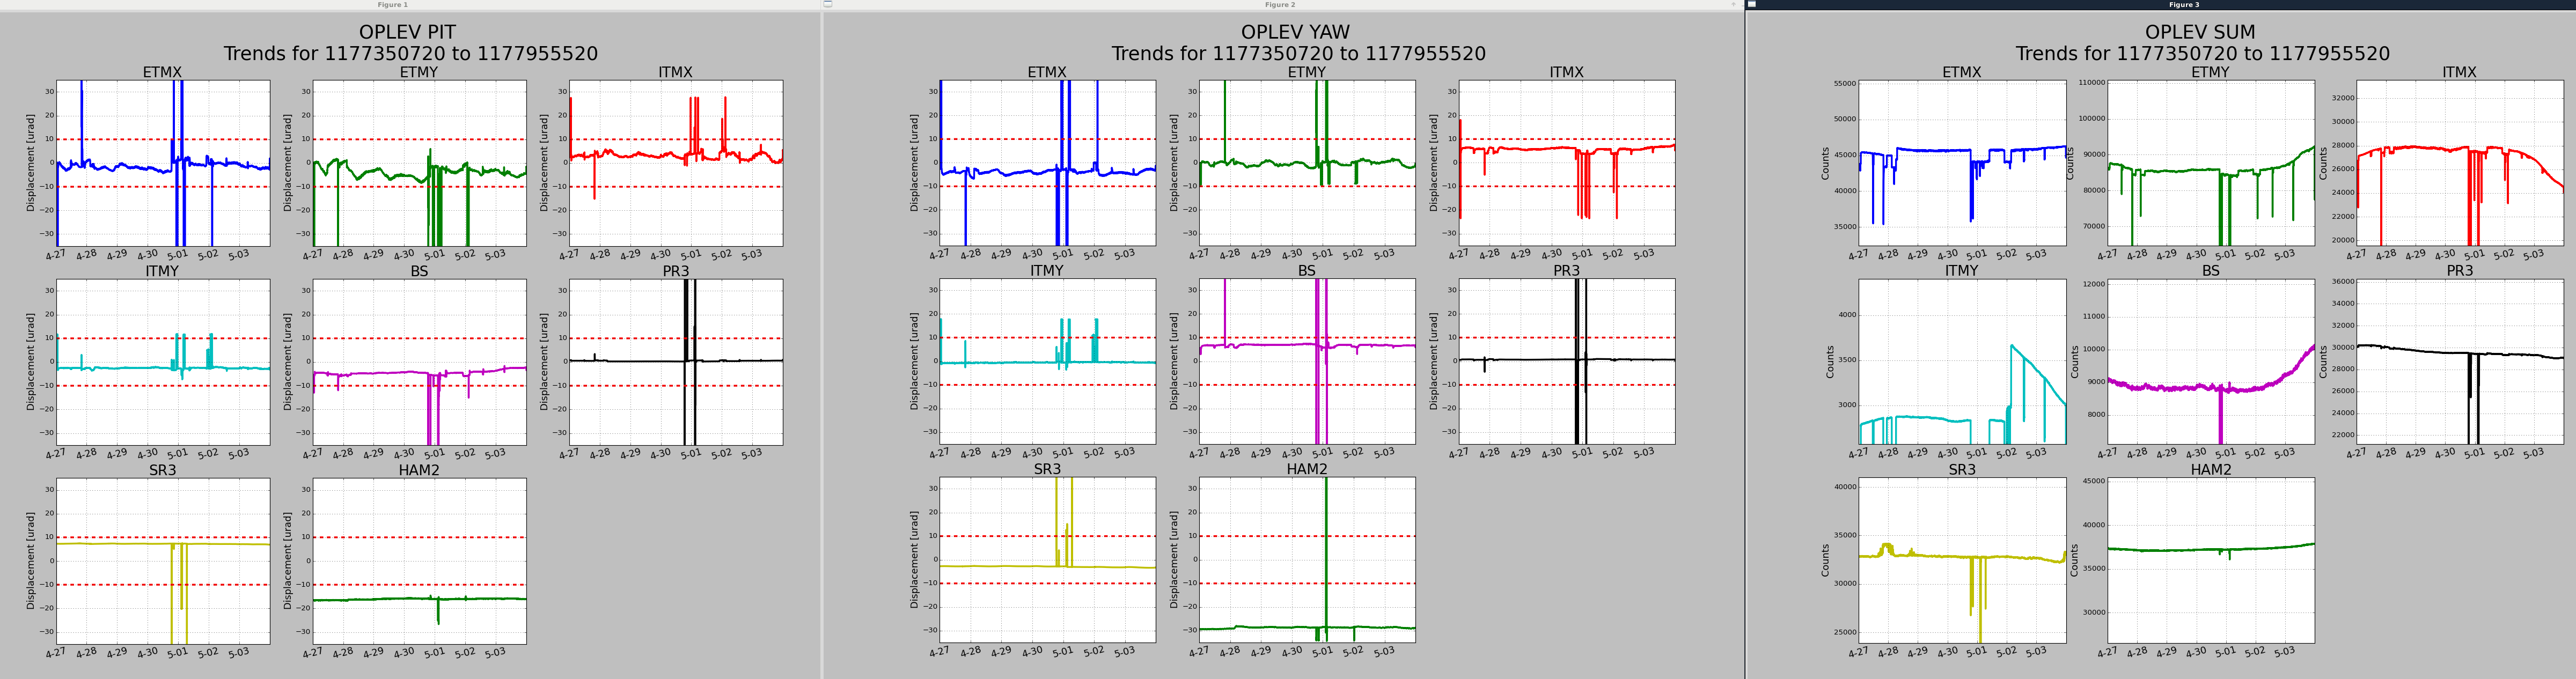Click inside the red ITMX plot of OPLEV YAW
The height and width of the screenshot is (679, 2576).
pyautogui.click(x=1567, y=163)
